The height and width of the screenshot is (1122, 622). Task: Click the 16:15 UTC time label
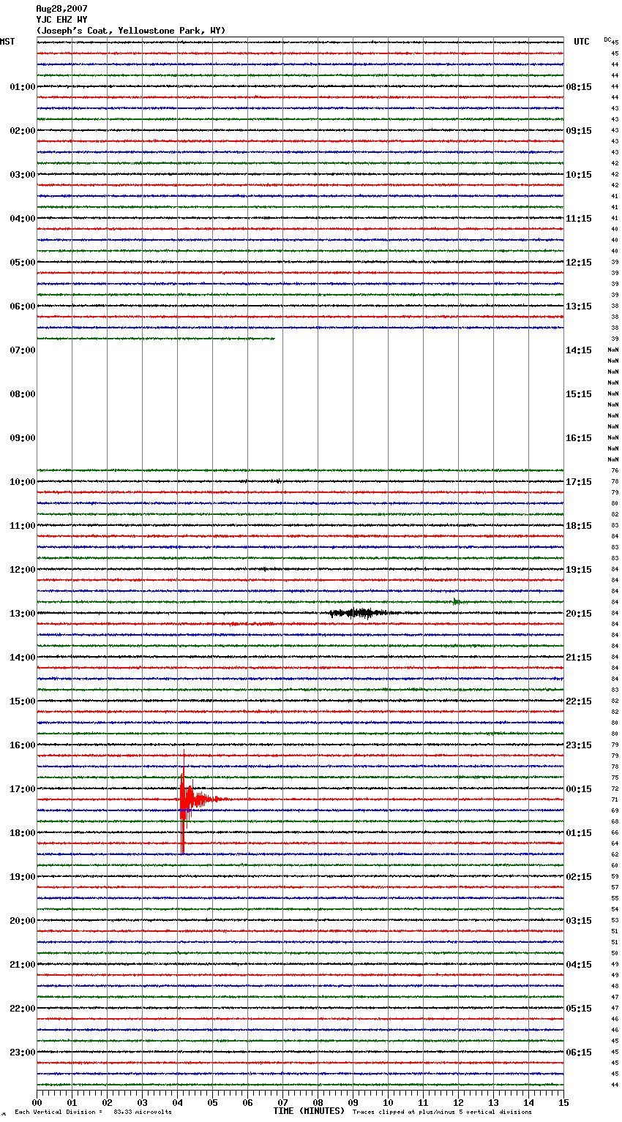point(579,438)
